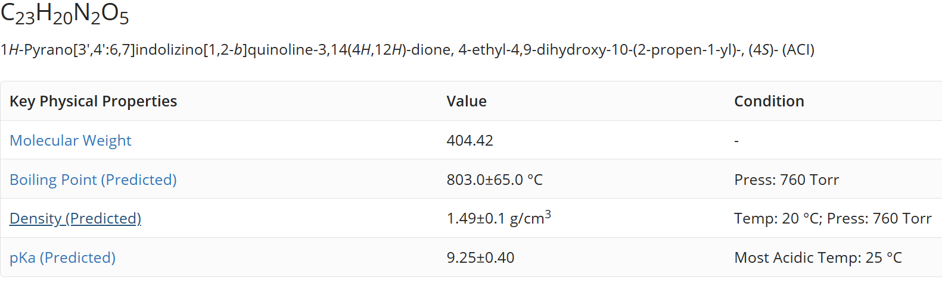
Task: Click the boiling point condition Press: 760 Torr
Action: (786, 180)
